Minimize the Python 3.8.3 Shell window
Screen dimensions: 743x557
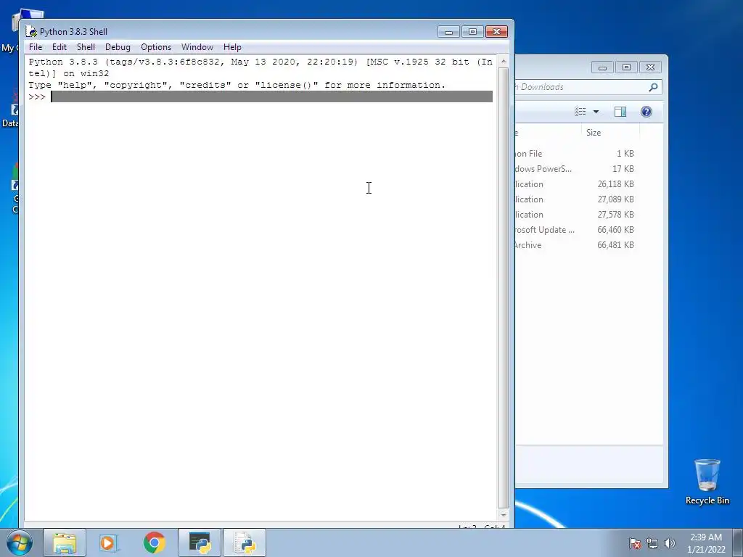coord(448,32)
